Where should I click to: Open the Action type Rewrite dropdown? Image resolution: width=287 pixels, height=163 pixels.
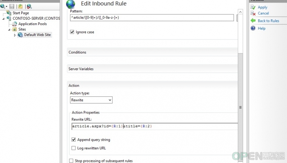coord(91,100)
